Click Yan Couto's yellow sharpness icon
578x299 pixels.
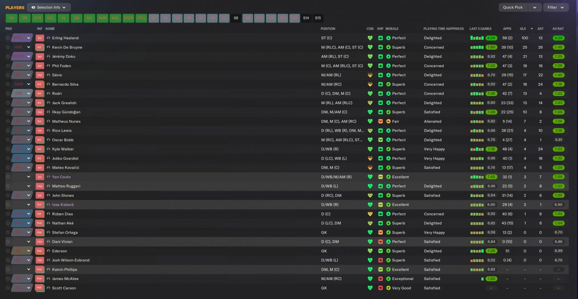click(381, 177)
